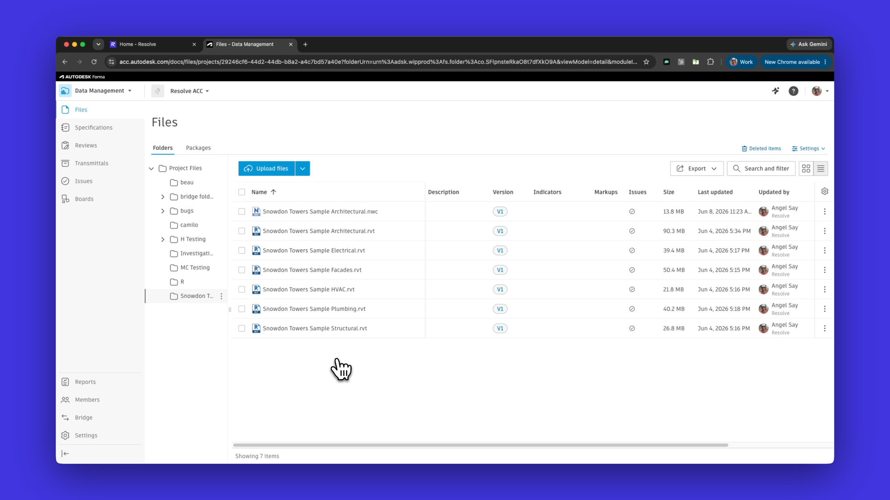Switch to list view
The width and height of the screenshot is (890, 500).
click(821, 169)
